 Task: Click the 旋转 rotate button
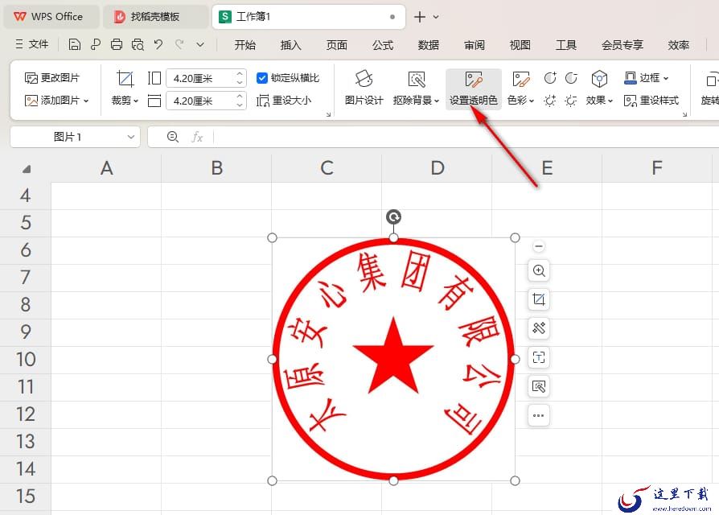(710, 89)
